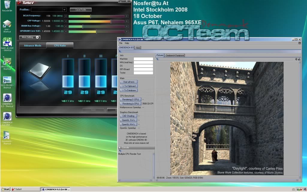Click the Console panel pin icon

[x=120, y=151]
